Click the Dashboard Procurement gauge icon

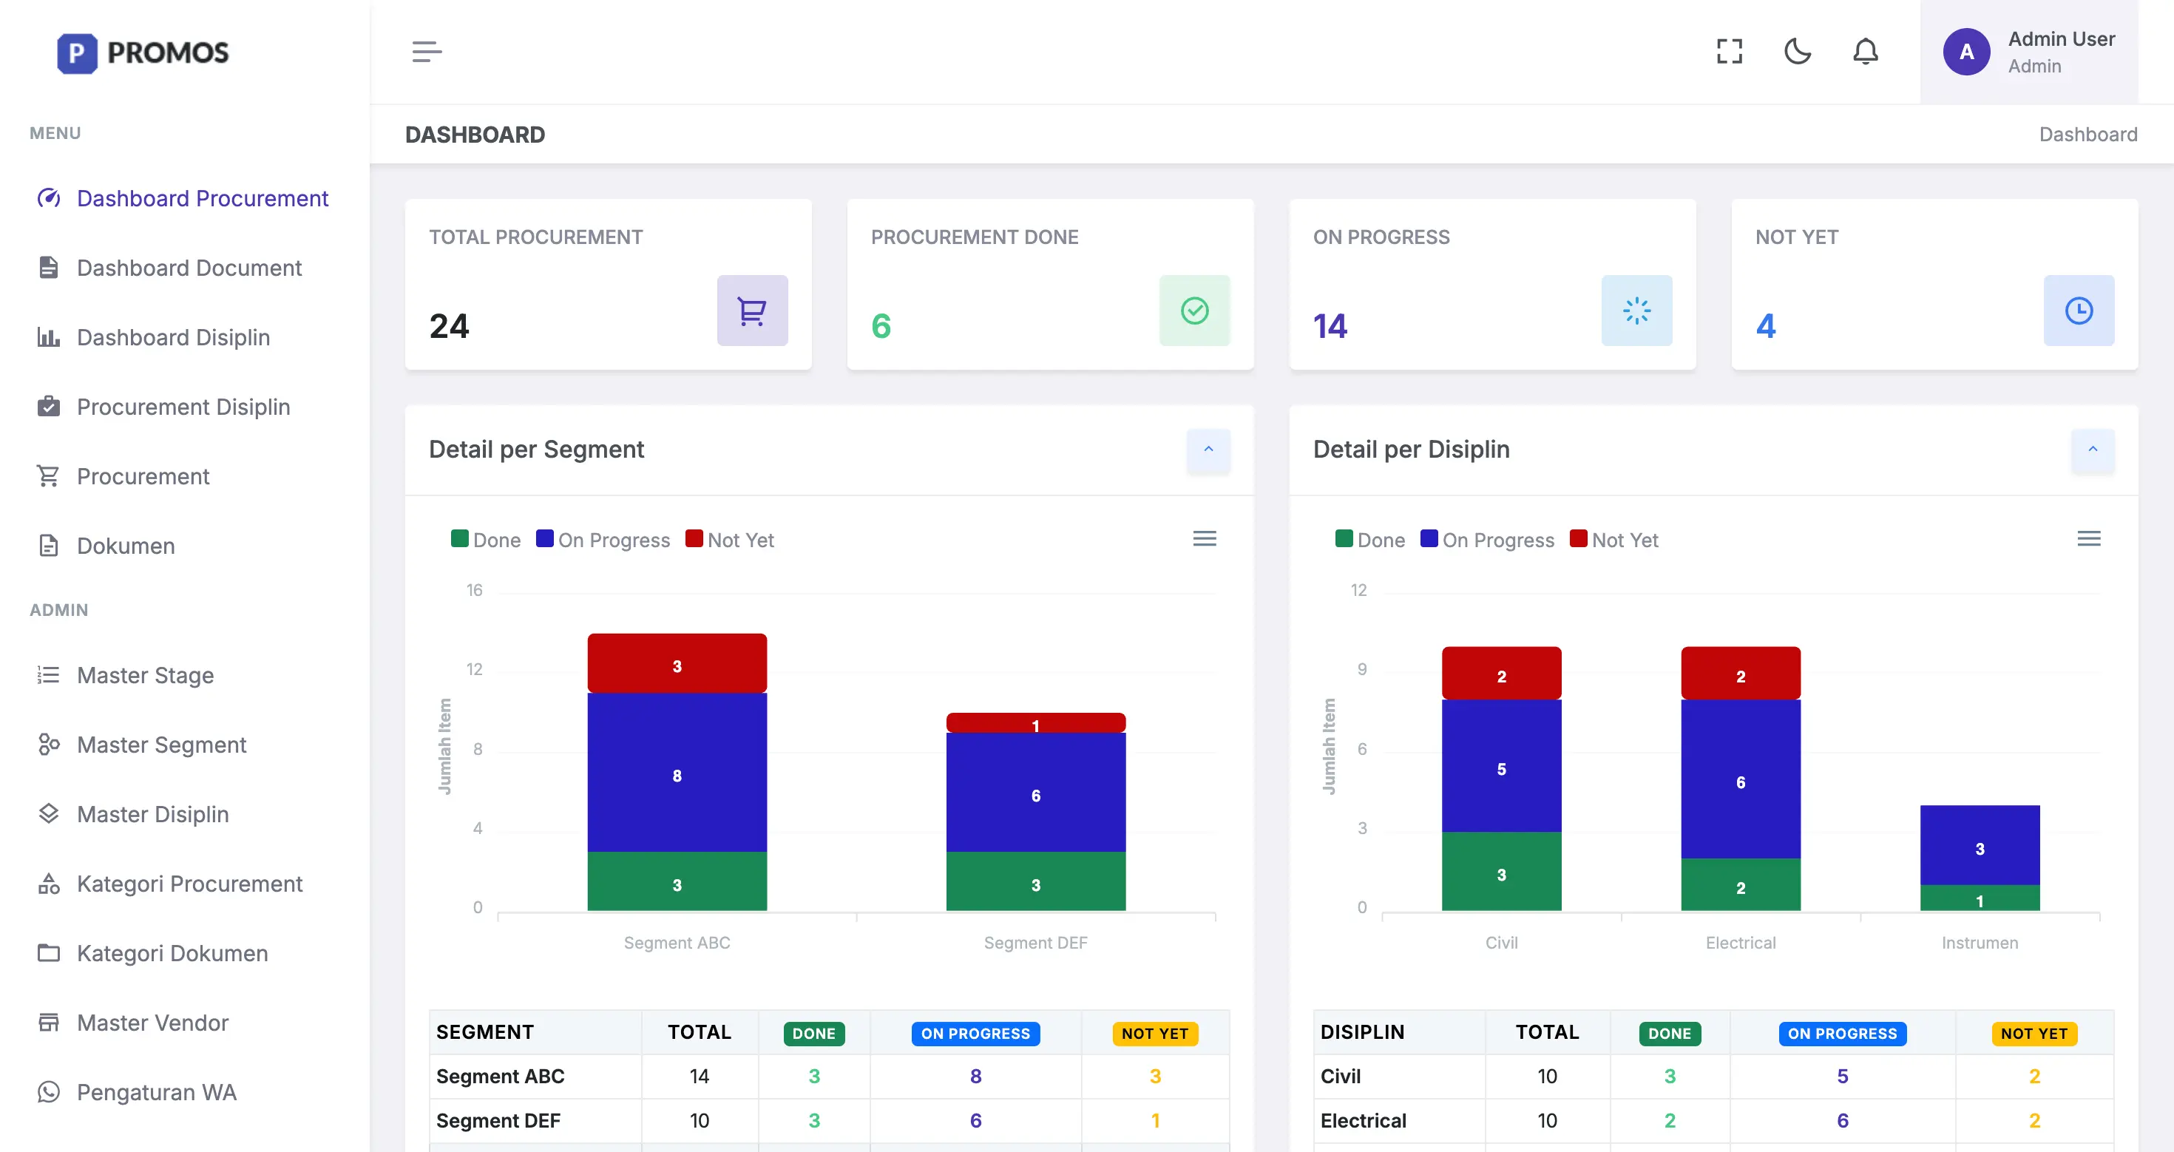coord(49,198)
